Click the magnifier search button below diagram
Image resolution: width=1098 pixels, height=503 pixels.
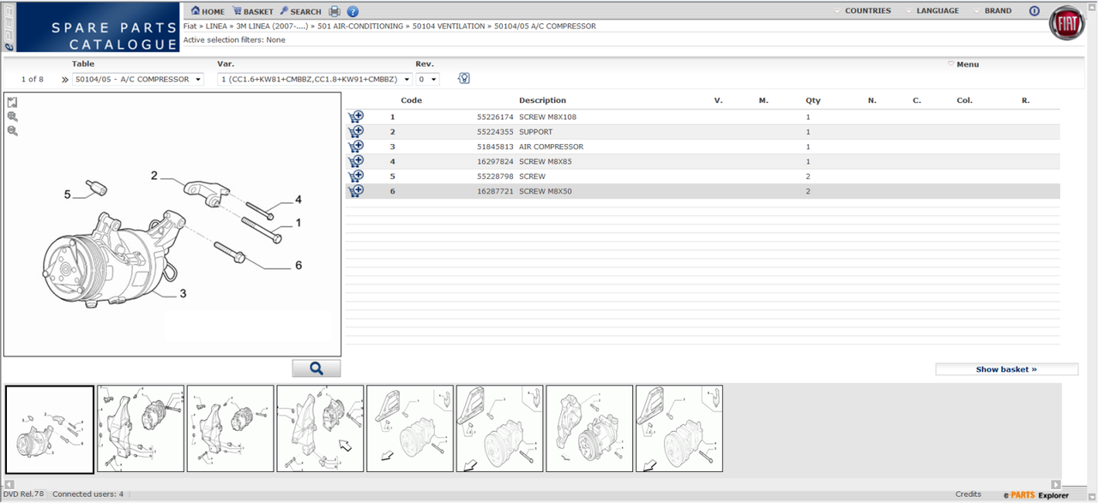[316, 368]
